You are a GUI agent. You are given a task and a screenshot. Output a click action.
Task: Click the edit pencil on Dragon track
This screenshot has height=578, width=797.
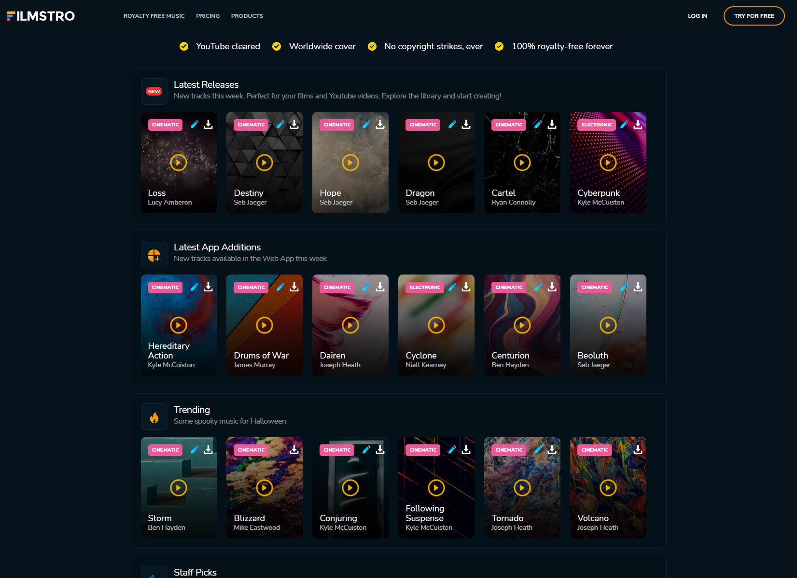coord(452,124)
